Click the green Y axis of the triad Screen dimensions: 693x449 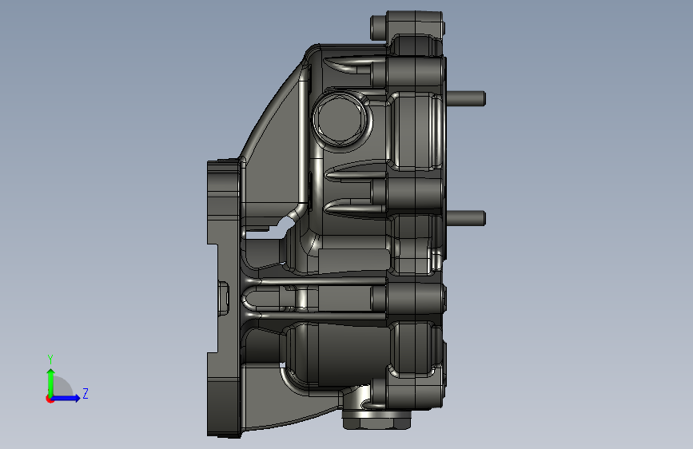(x=50, y=383)
